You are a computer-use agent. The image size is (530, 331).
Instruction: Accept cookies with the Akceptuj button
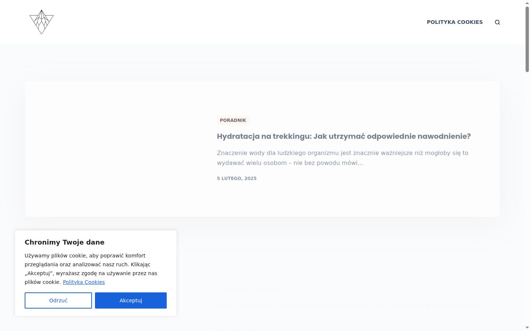tap(131, 300)
